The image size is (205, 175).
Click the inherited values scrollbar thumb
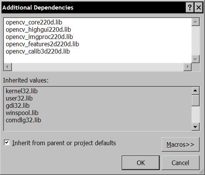tap(195, 100)
